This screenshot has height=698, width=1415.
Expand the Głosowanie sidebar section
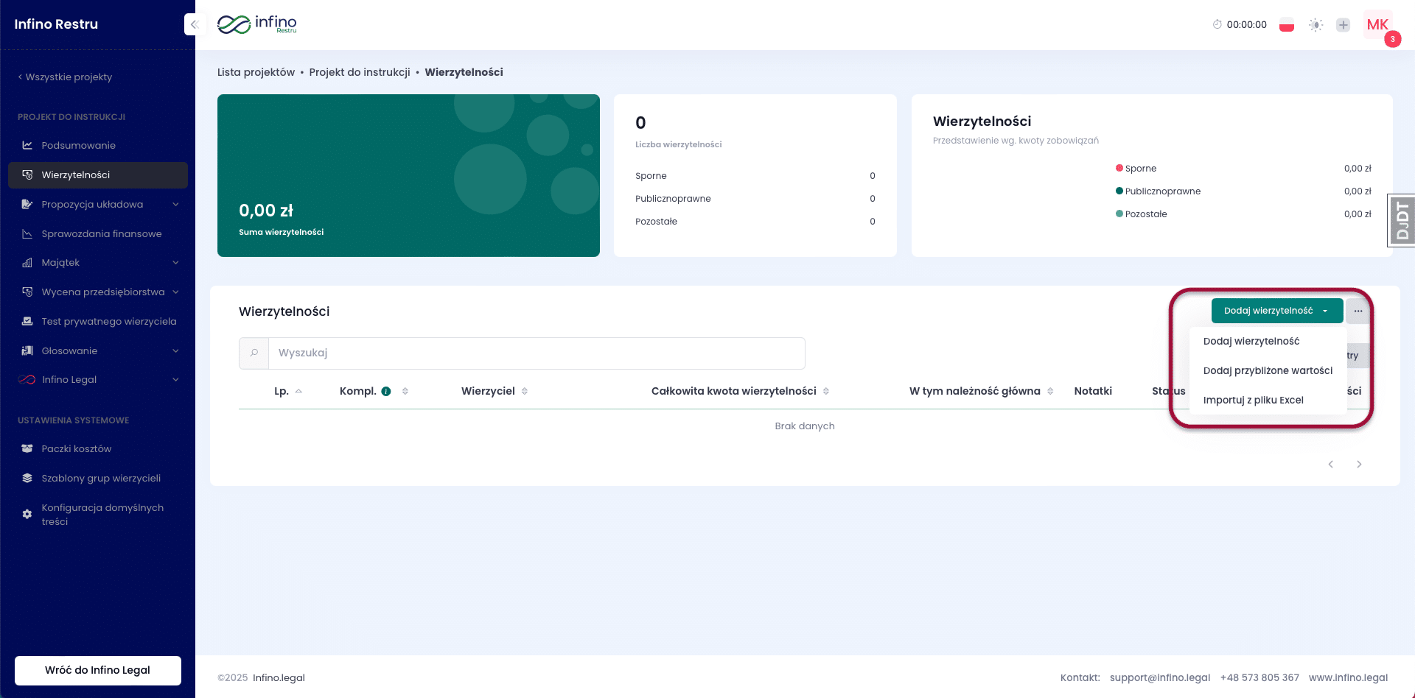tap(175, 351)
